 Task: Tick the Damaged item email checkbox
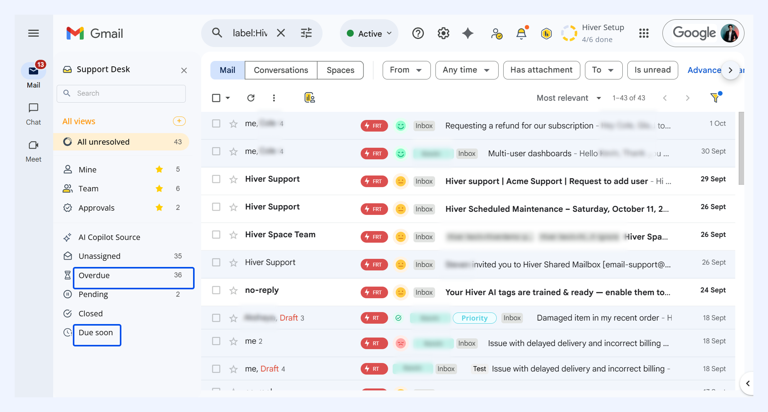pos(216,318)
